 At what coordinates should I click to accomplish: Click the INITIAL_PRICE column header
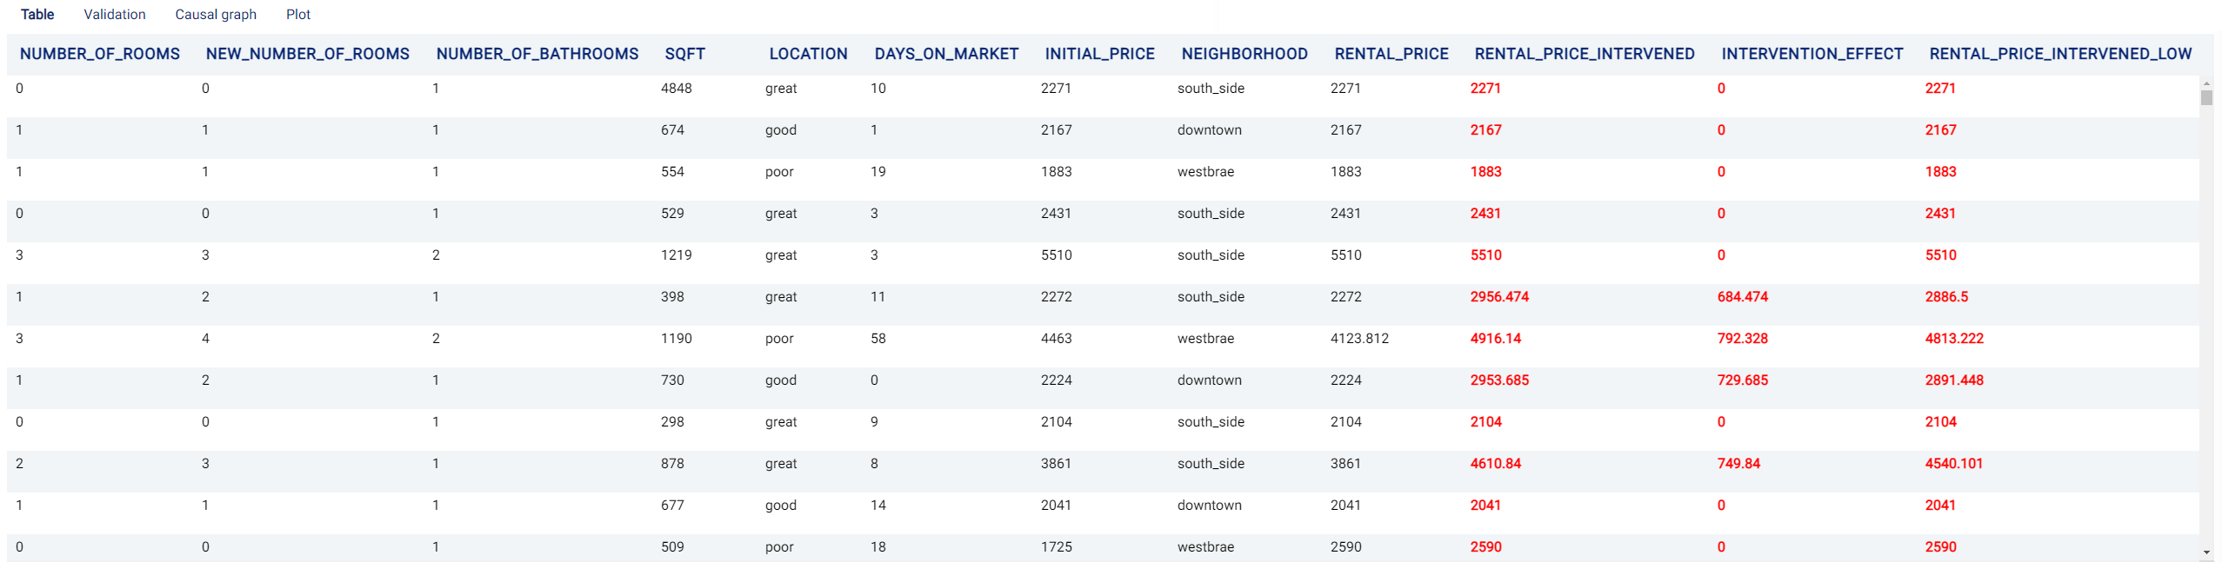coord(1100,54)
